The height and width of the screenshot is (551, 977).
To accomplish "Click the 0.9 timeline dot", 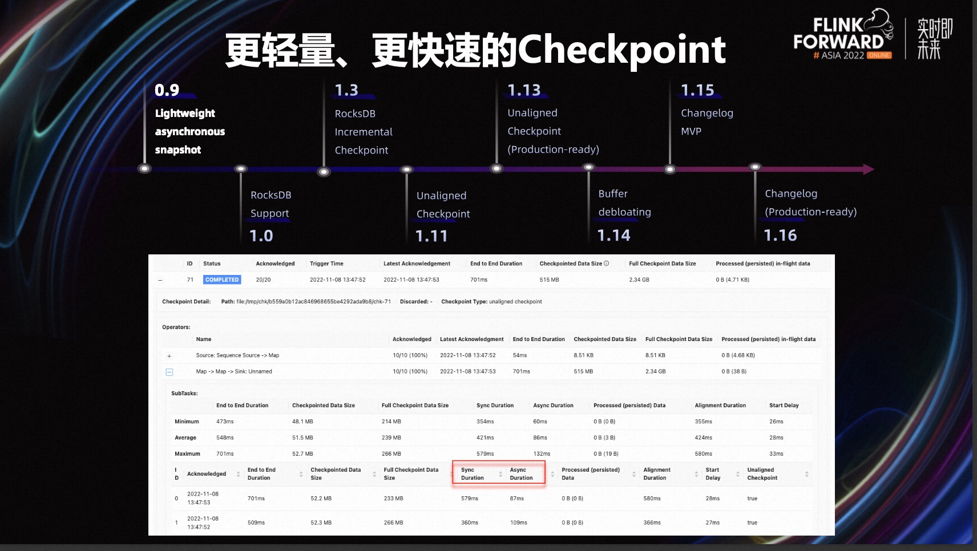I will tap(145, 169).
